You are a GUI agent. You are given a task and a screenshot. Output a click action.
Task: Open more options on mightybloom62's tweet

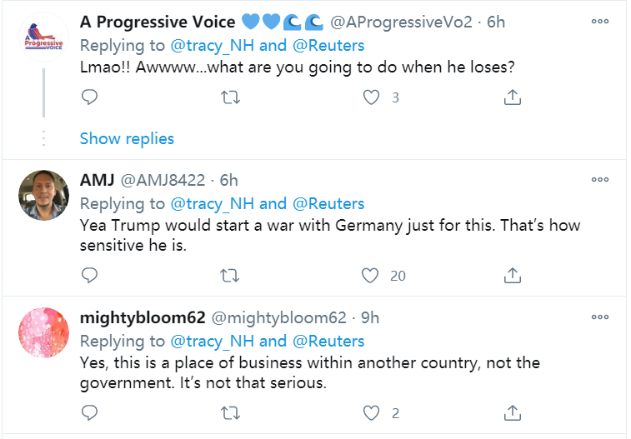point(599,317)
